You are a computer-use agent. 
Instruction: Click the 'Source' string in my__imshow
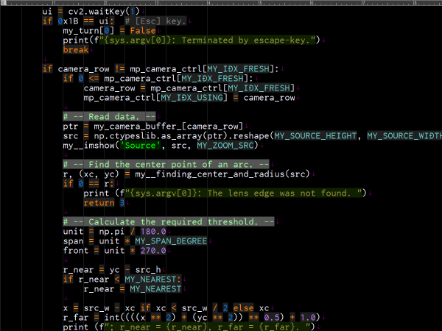142,146
